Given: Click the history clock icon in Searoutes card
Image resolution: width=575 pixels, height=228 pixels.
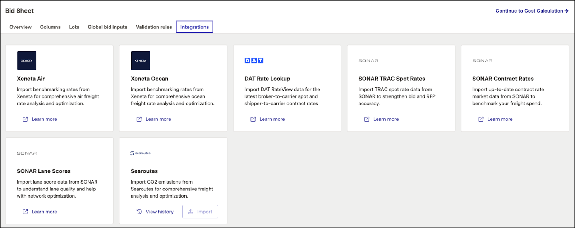Looking at the screenshot, I should click(139, 212).
